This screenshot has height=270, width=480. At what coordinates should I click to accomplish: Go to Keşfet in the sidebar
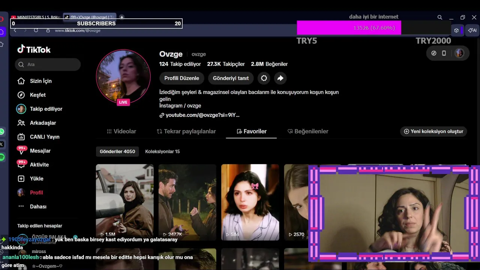click(38, 95)
